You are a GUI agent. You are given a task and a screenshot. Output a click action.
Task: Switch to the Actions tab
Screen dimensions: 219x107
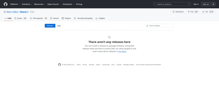[54, 18]
